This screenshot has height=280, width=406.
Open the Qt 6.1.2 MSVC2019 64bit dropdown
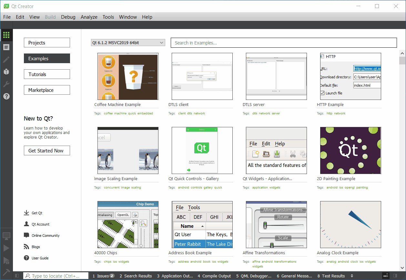click(x=128, y=43)
